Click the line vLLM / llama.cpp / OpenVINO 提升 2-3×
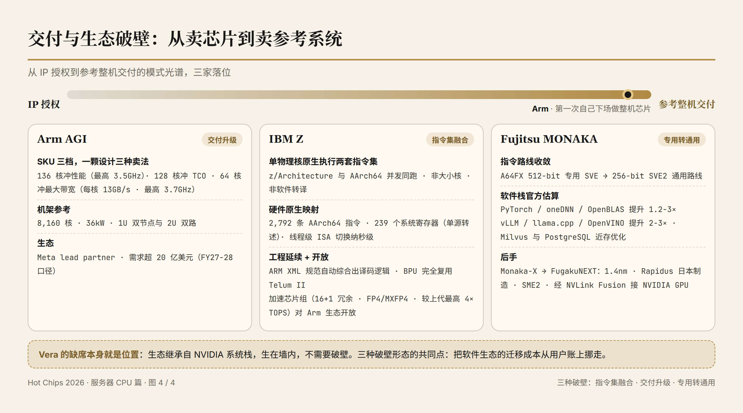The height and width of the screenshot is (413, 743). pyautogui.click(x=584, y=223)
